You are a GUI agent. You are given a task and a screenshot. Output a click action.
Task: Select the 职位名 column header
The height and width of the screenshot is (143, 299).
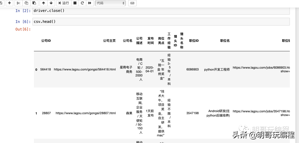(225, 41)
